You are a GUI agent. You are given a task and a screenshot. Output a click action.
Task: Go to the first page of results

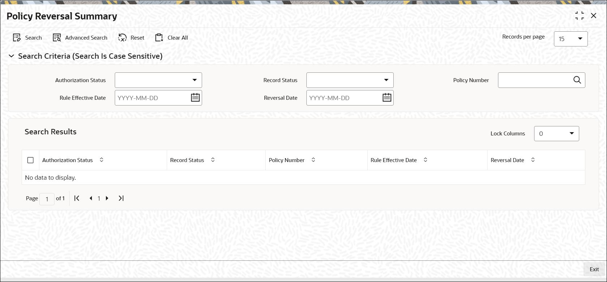(77, 198)
